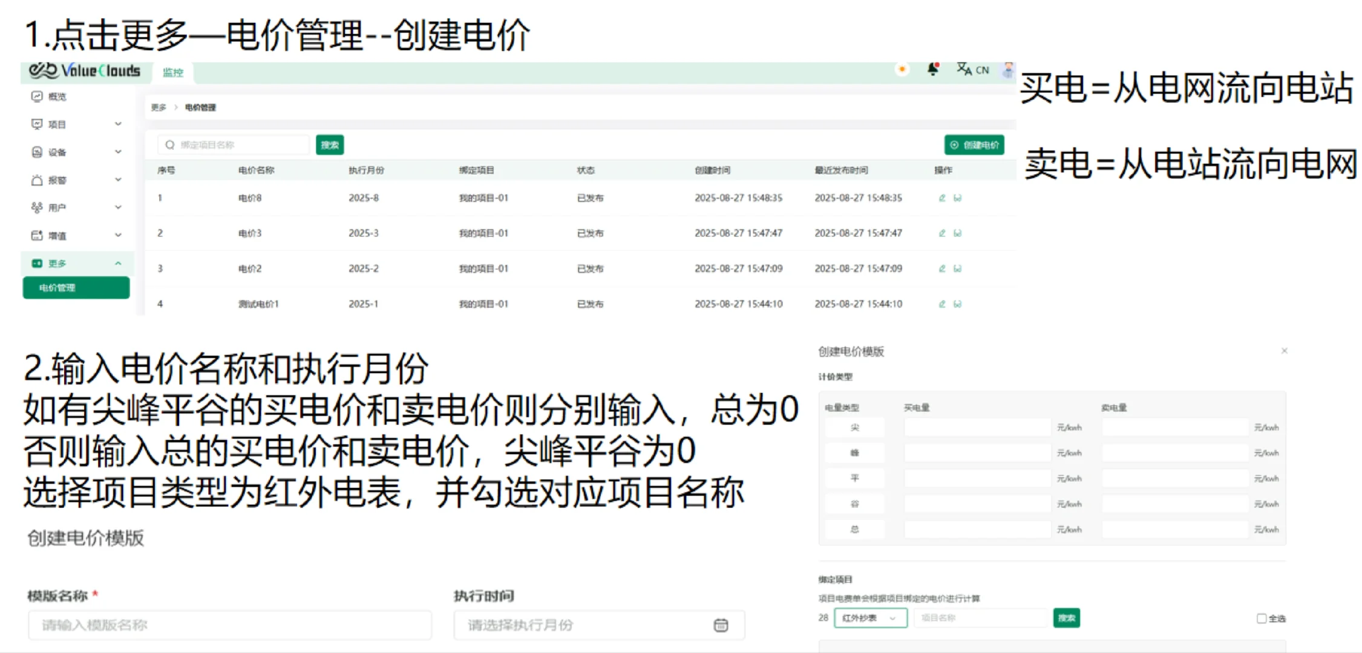1362x653 pixels.
Task: Open the 报警 alarm sidebar icon
Action: coord(36,179)
